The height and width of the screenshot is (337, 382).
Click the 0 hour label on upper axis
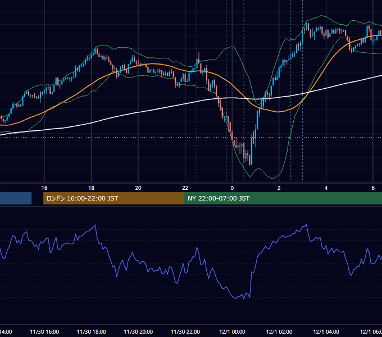tap(232, 188)
